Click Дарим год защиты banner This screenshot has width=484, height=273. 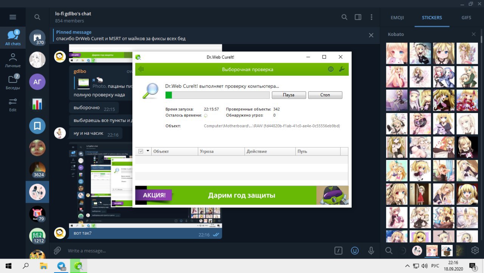(x=242, y=195)
